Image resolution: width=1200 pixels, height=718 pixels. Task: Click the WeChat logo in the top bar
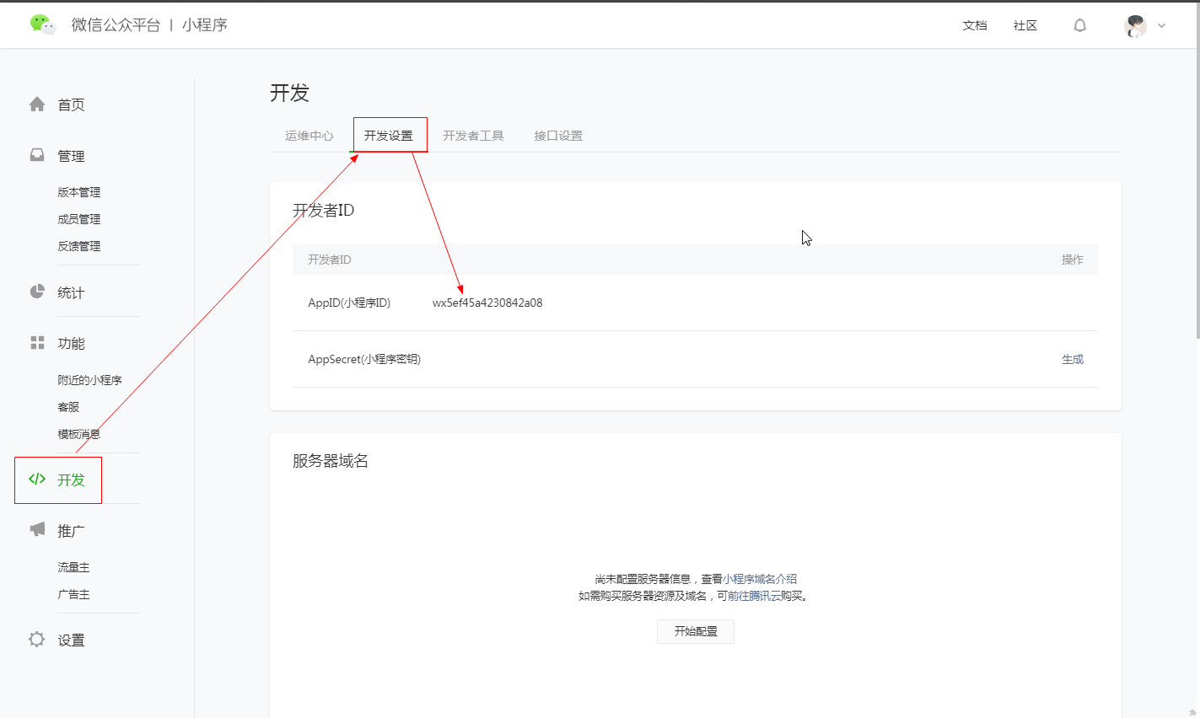(x=40, y=24)
